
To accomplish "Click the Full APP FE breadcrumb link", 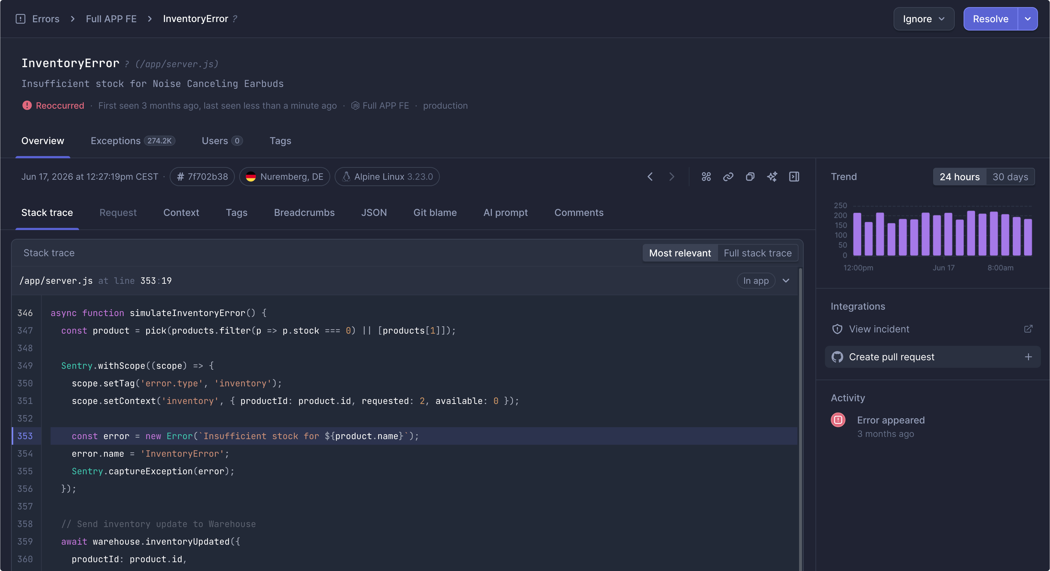I will [x=111, y=19].
